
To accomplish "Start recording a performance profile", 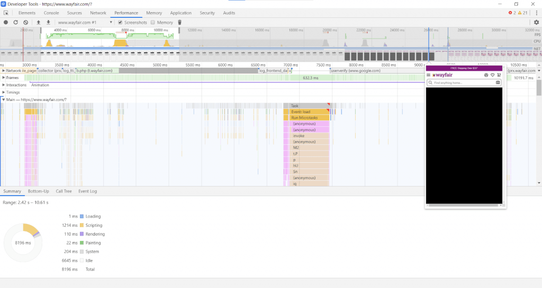I will (6, 22).
